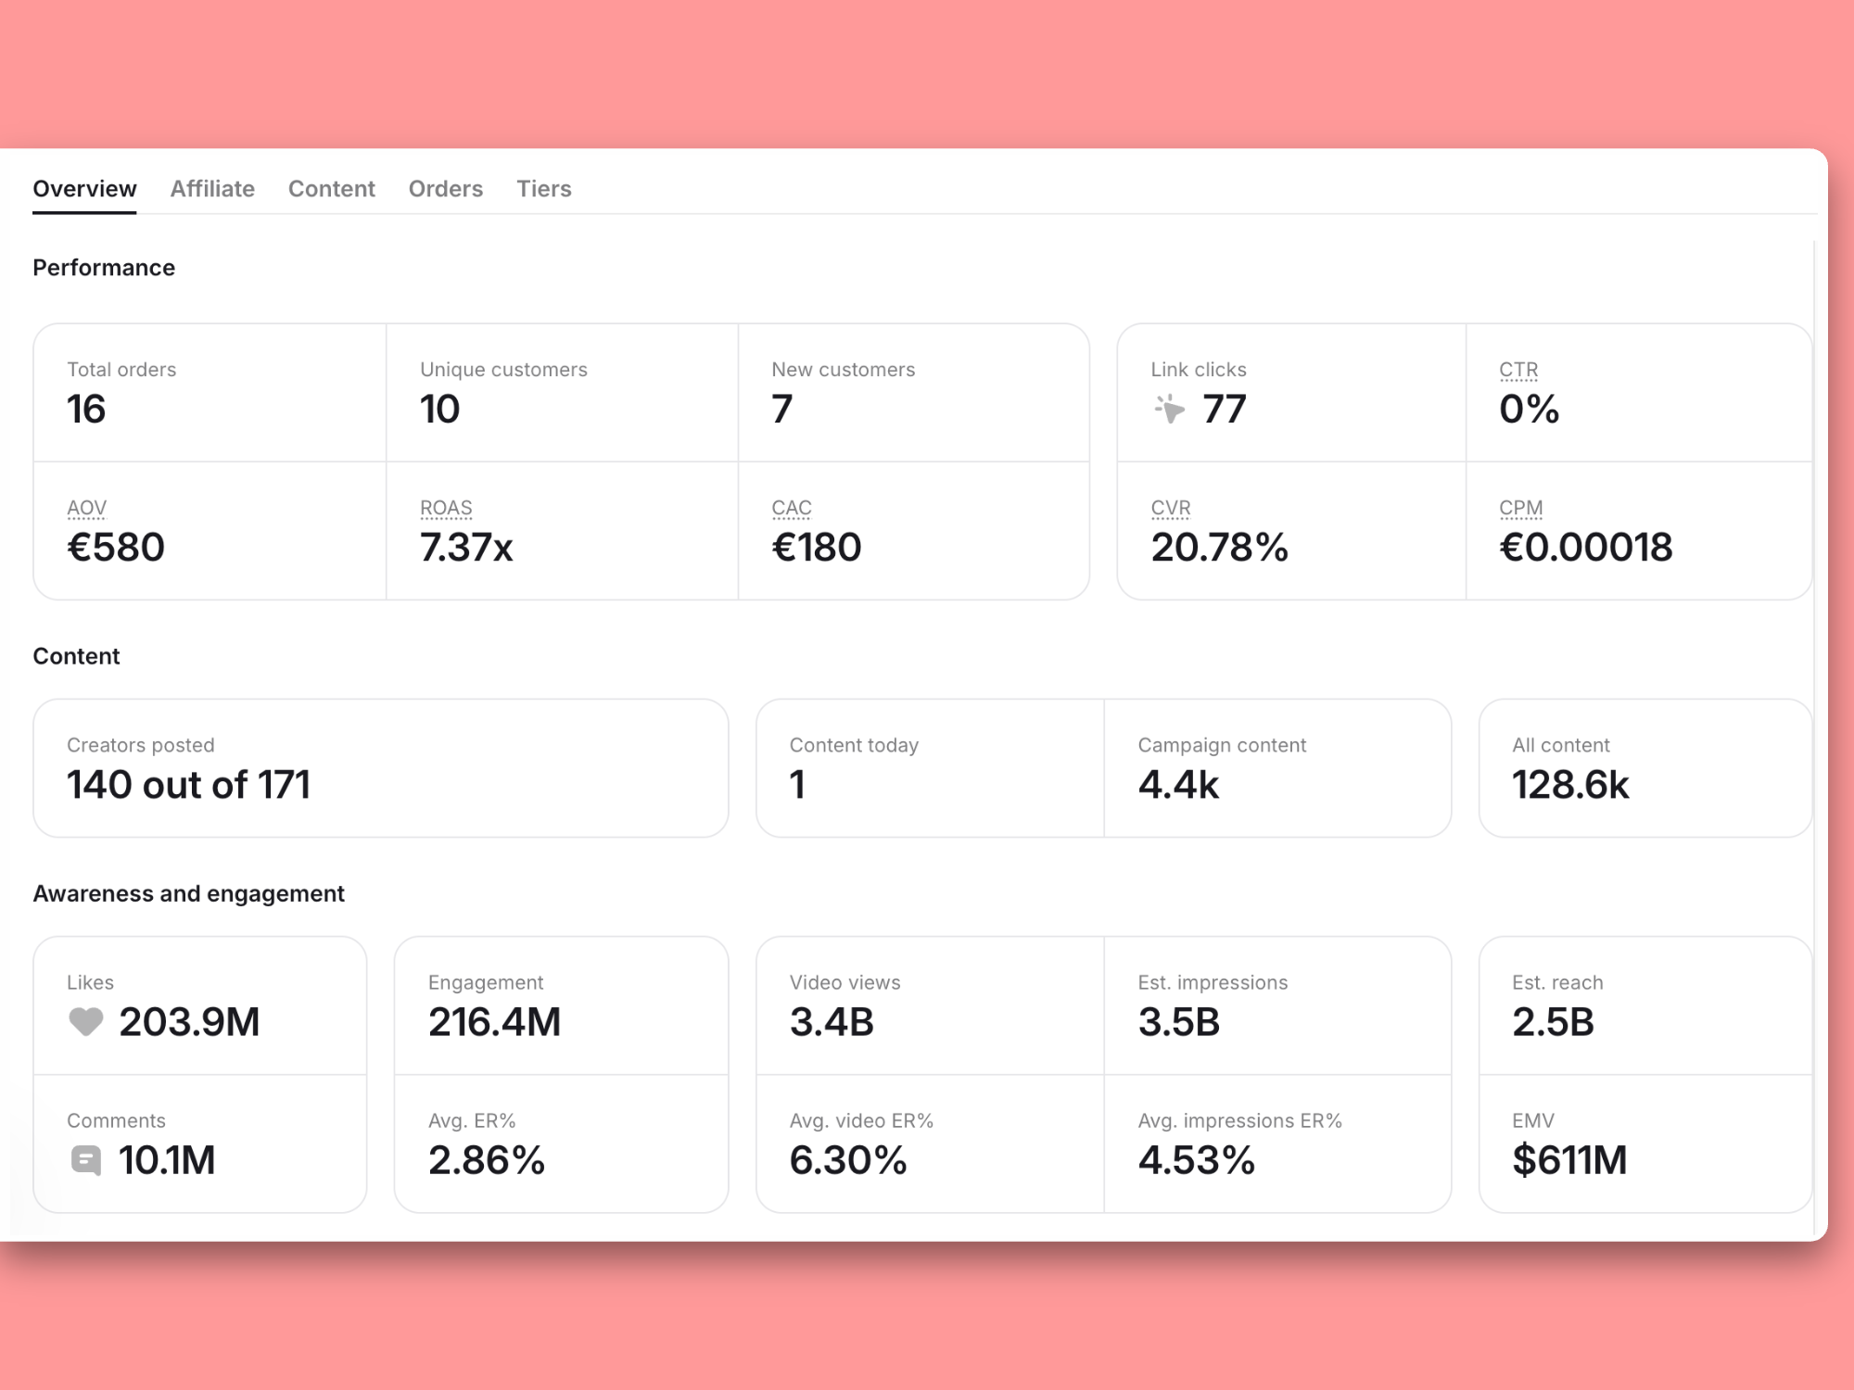The image size is (1854, 1390).
Task: Go to the Tiers tab
Action: (544, 189)
